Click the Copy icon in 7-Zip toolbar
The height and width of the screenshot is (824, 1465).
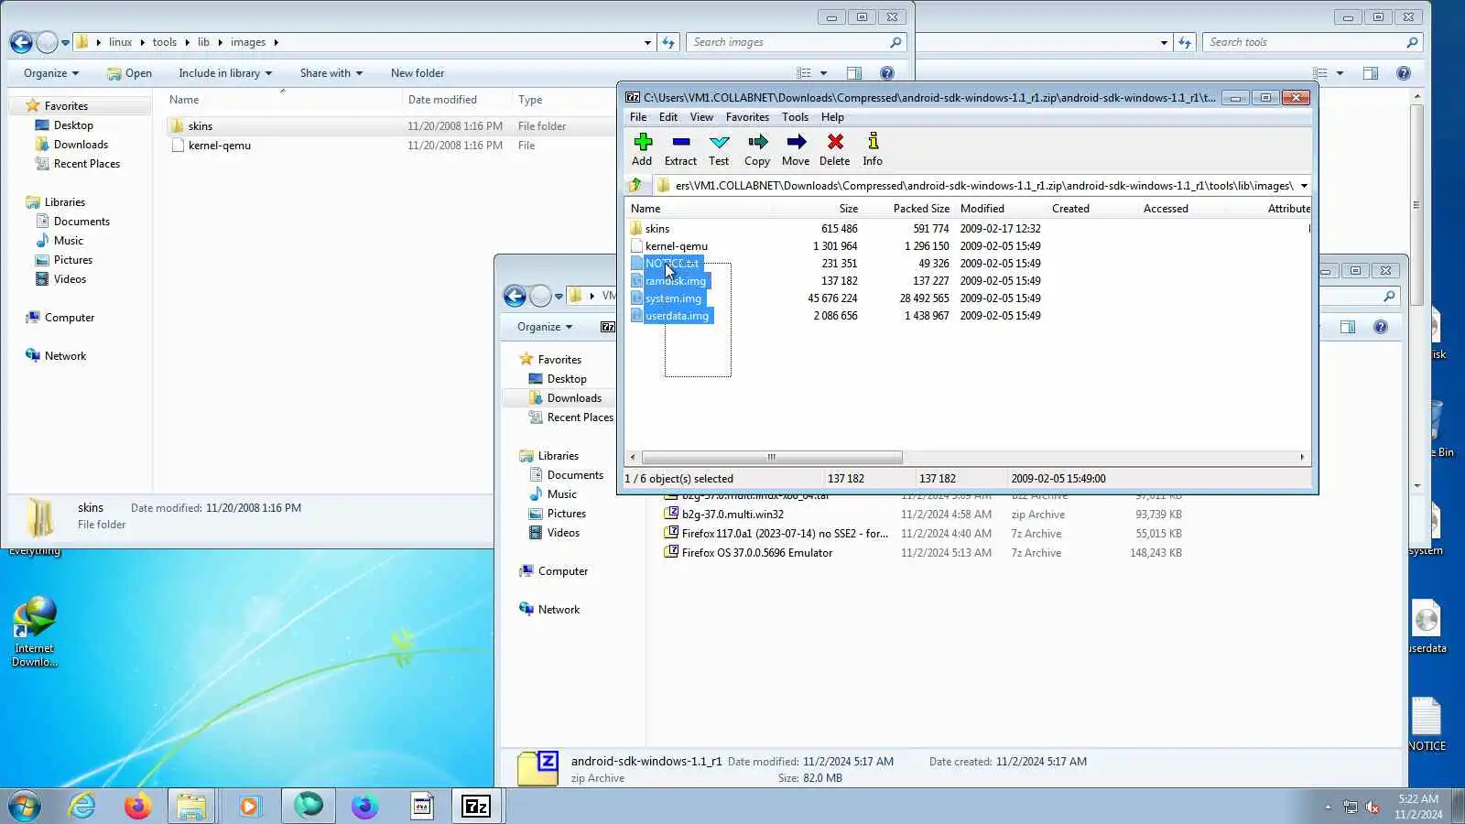coord(757,148)
